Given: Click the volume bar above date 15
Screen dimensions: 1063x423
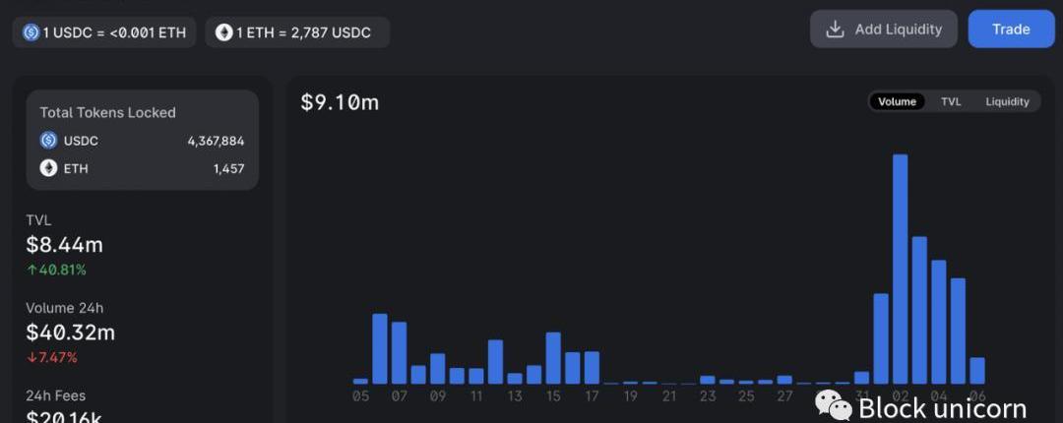Looking at the screenshot, I should point(553,358).
